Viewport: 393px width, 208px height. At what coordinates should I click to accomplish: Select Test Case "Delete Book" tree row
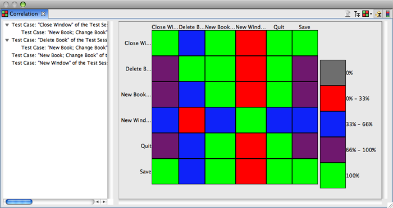click(60, 40)
